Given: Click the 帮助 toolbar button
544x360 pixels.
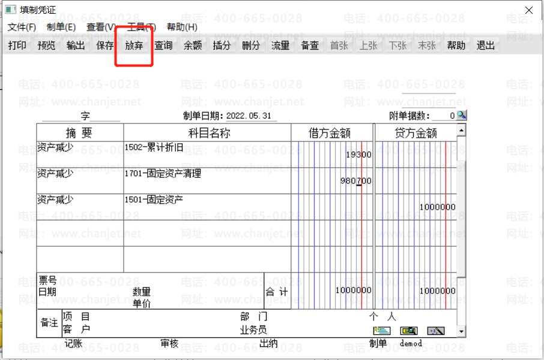Looking at the screenshot, I should [x=456, y=46].
